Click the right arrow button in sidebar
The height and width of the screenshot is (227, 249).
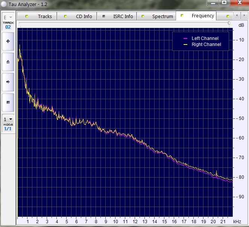[8, 82]
